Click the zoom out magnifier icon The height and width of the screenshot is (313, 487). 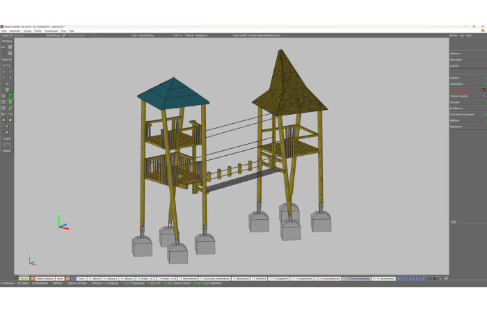click(3, 120)
